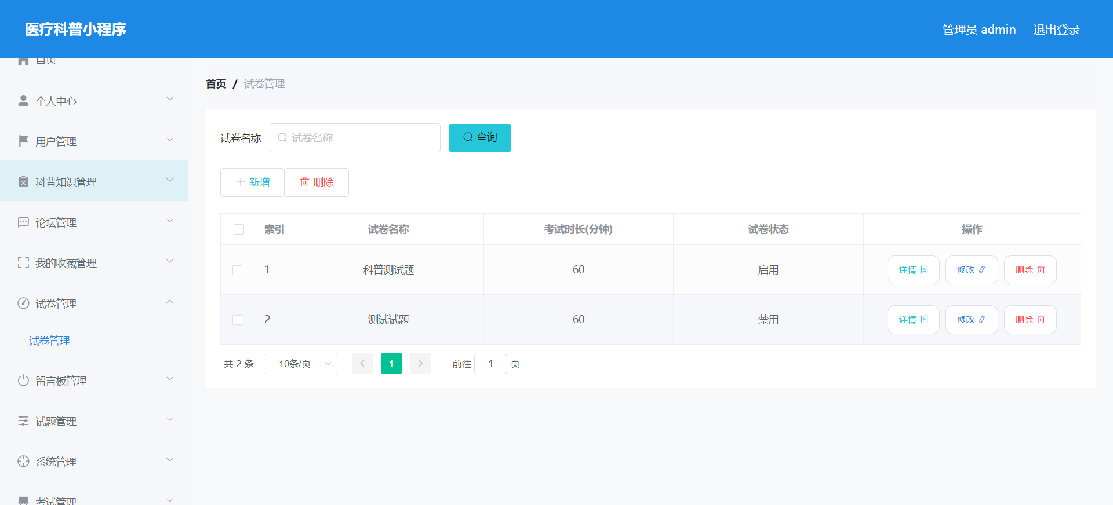This screenshot has height=505, width=1113.
Task: Click the power icon beside 留言板管理
Action: pyautogui.click(x=23, y=380)
